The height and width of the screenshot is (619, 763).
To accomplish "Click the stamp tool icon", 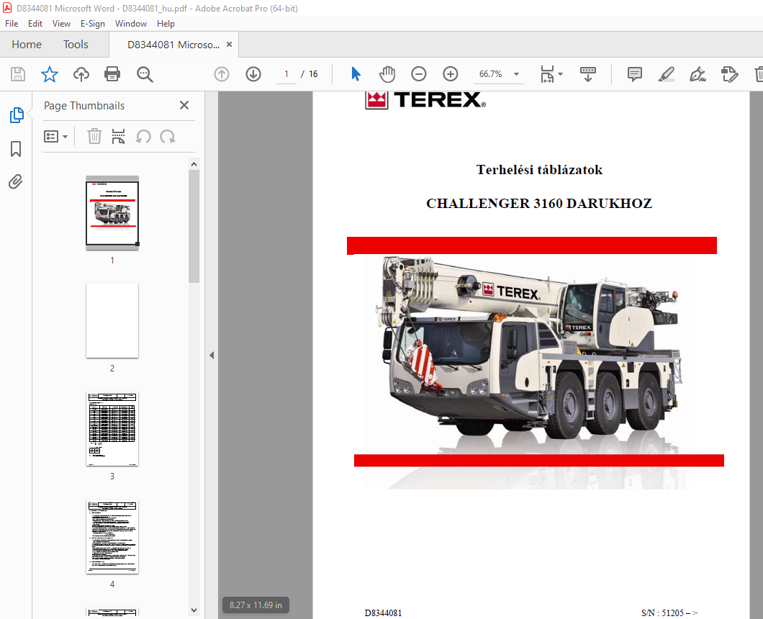I will 729,74.
